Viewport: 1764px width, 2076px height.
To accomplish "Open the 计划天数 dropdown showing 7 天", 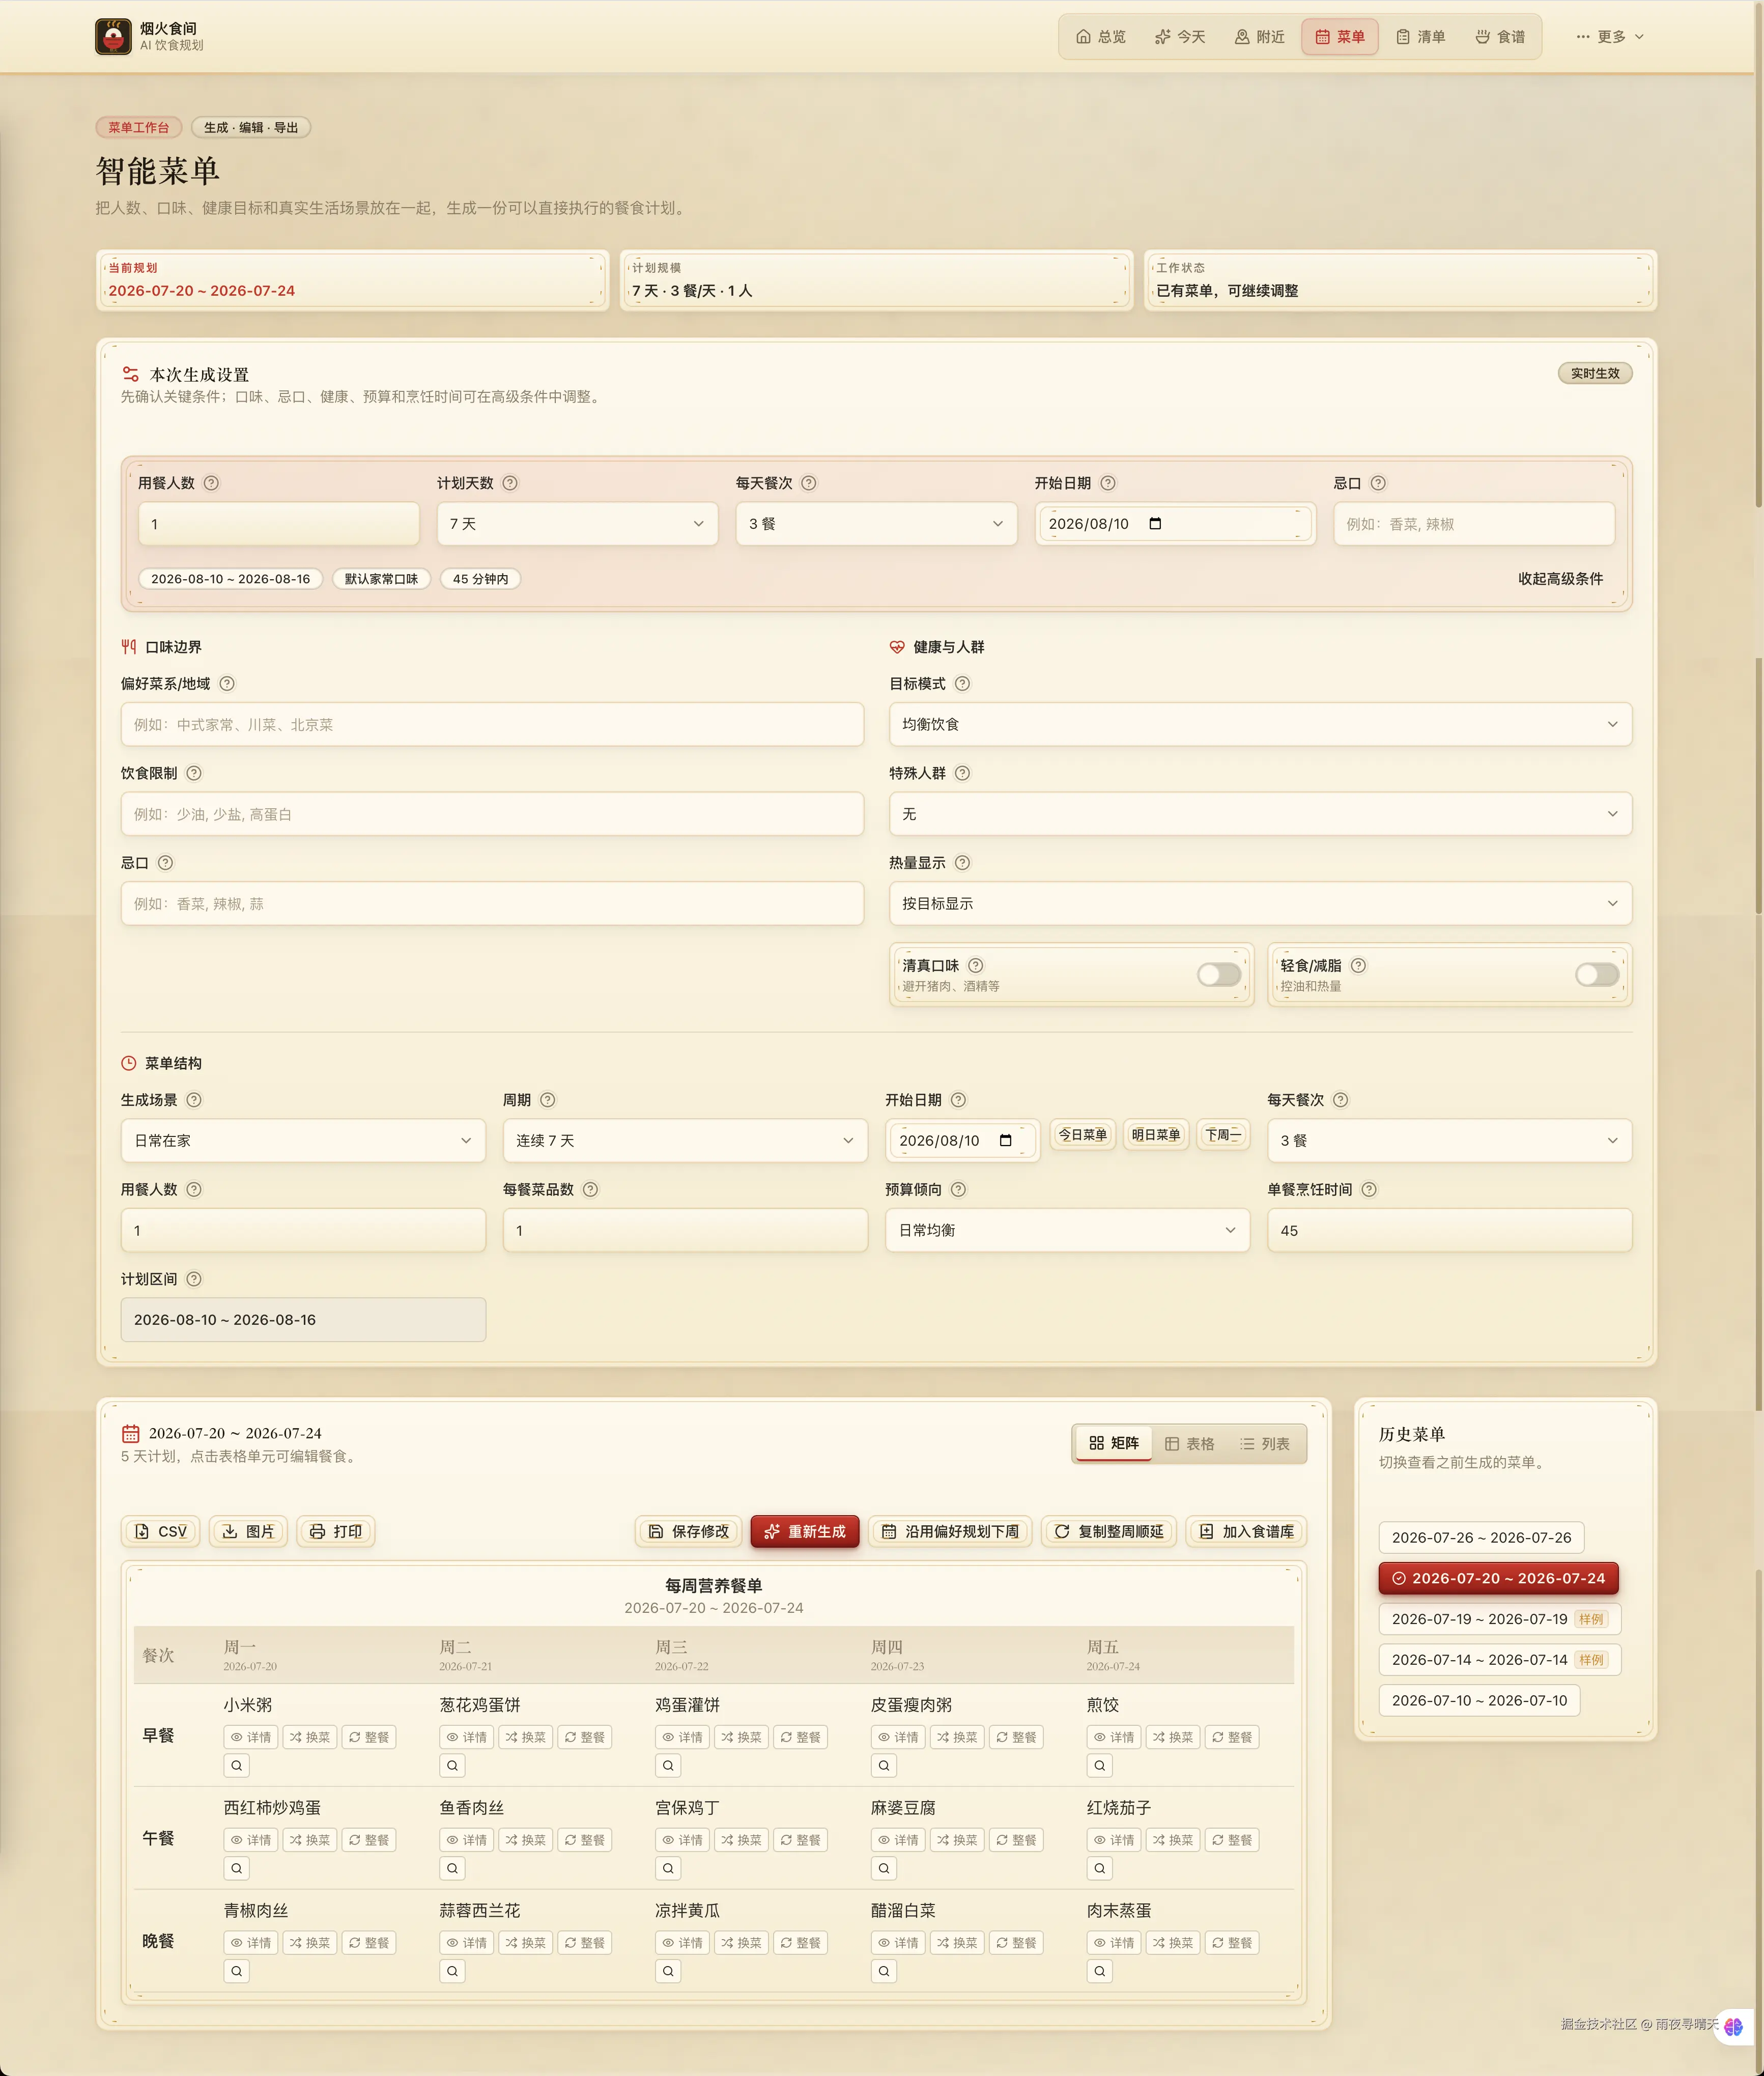I will (x=577, y=524).
